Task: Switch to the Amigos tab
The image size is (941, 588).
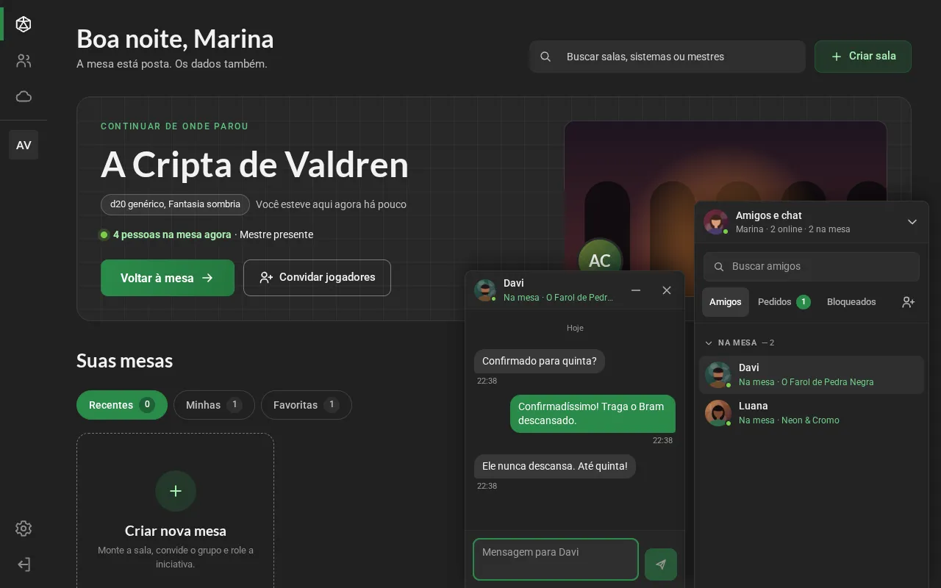Action: [x=726, y=302]
